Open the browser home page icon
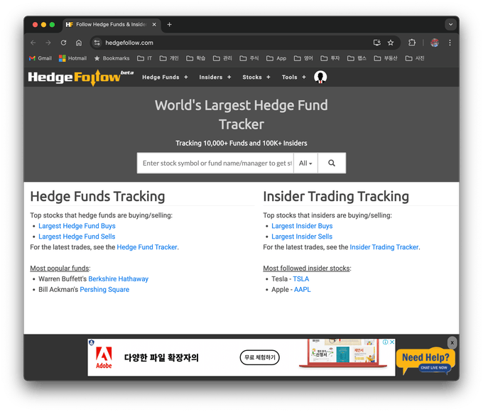This screenshot has width=483, height=412. 79,43
